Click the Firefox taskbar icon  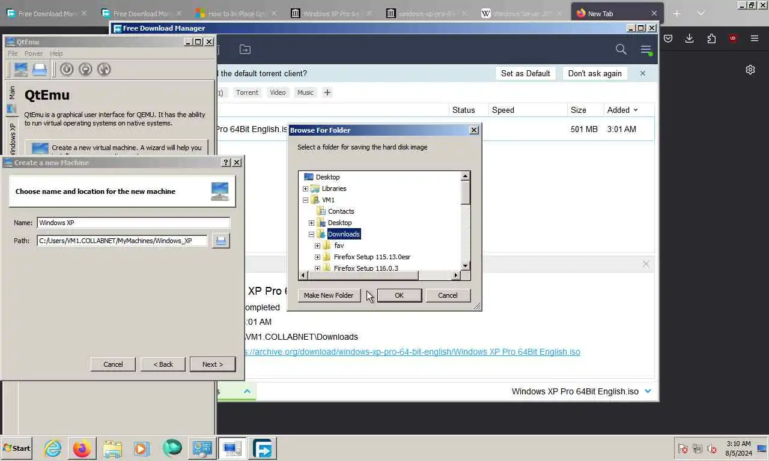82,448
